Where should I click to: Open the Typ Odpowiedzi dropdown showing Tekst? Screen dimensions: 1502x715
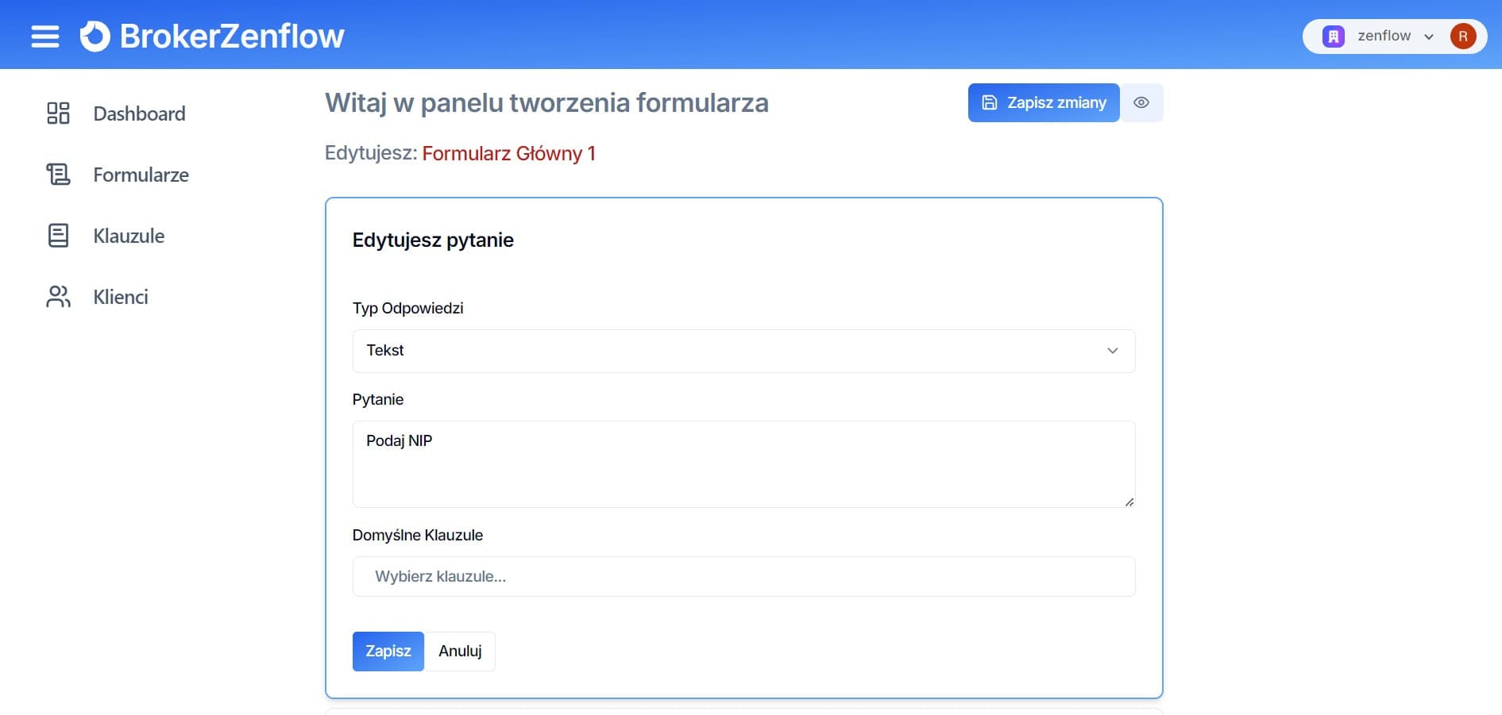coord(743,351)
